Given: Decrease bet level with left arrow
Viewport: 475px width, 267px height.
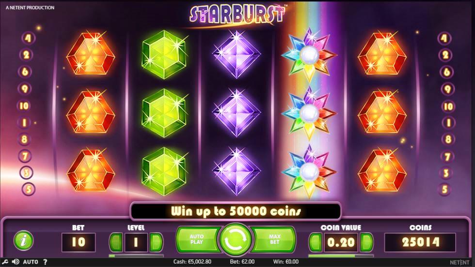Looking at the screenshot, I should point(116,242).
